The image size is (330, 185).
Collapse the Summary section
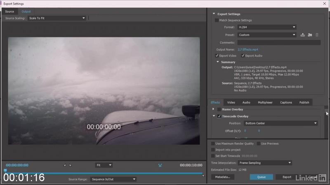218,62
